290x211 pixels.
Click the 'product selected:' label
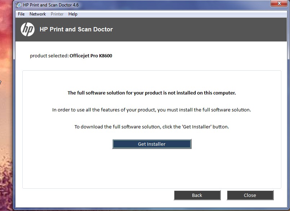[49, 56]
